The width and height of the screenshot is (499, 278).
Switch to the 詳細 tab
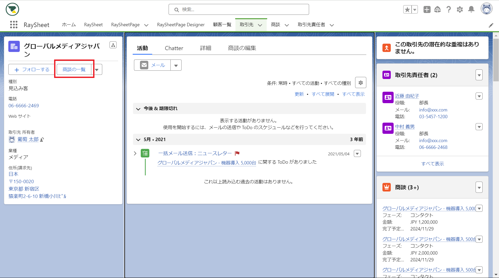[206, 48]
